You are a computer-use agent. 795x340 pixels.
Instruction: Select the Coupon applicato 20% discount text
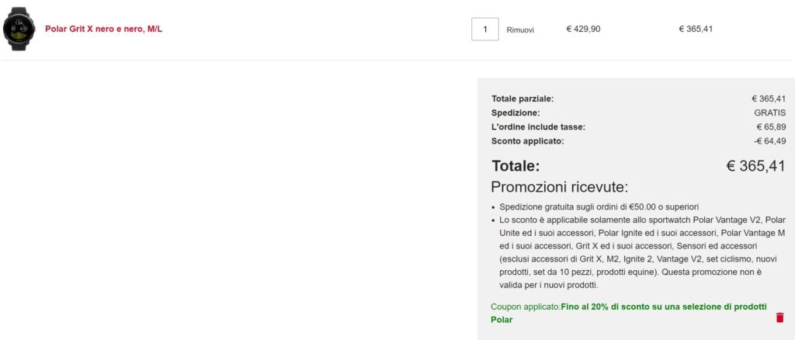click(x=629, y=313)
